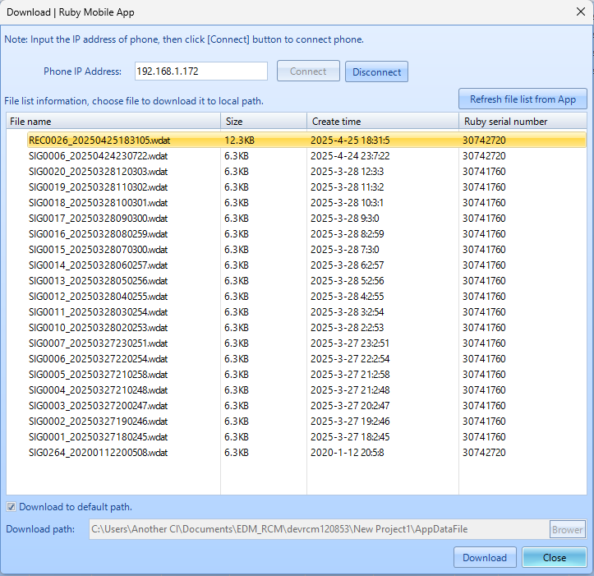Click create time 2025-3-28 9:3:0
Viewport: 594px width, 576px height.
[345, 219]
